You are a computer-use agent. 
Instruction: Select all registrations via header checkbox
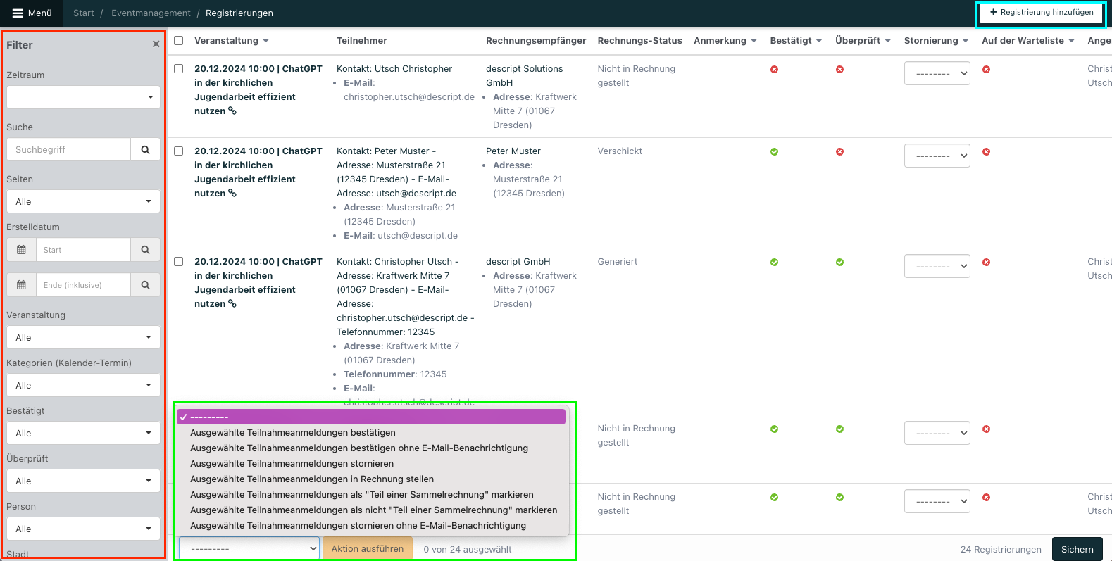[x=179, y=40]
